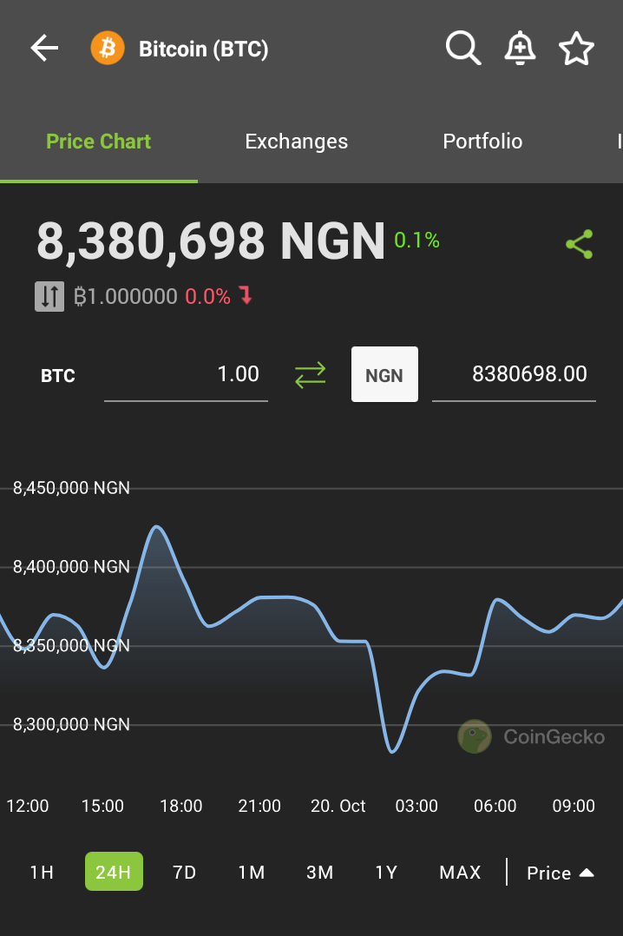
Task: Select the 1H time range
Action: click(x=42, y=872)
